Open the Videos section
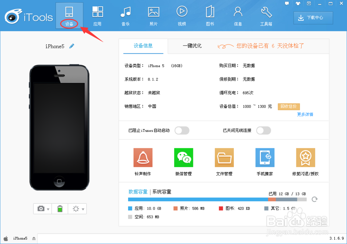The image size is (347, 244). pos(181,16)
